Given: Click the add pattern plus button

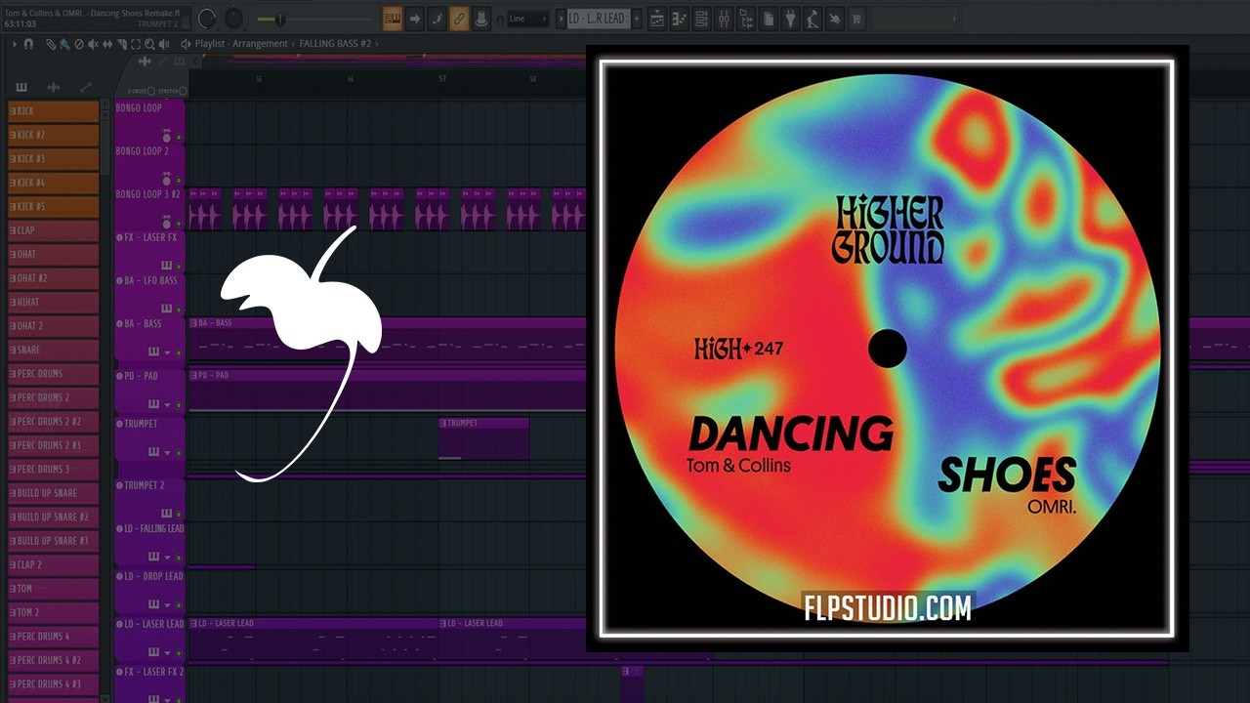Looking at the screenshot, I should pos(638,19).
